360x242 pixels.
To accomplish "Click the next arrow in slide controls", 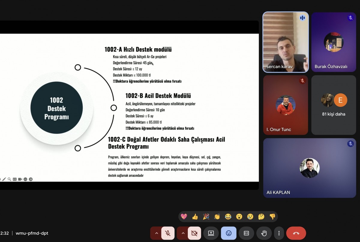I will 31,179.
